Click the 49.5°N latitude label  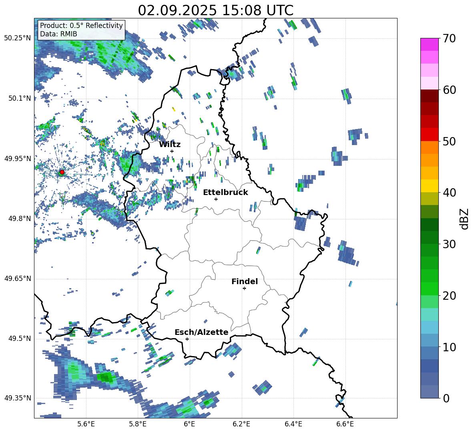(19, 338)
